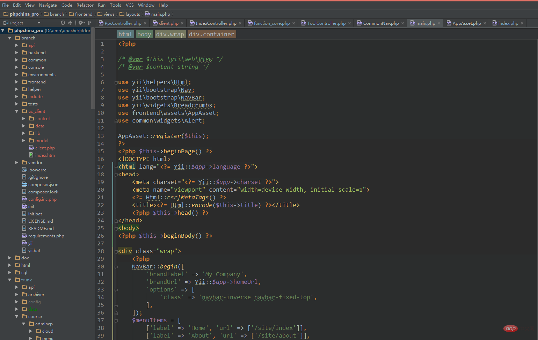The width and height of the screenshot is (538, 340).
Task: Close the ToolController.php tab
Action: coord(350,23)
